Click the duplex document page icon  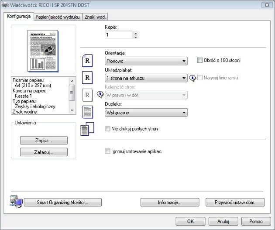coord(88,112)
